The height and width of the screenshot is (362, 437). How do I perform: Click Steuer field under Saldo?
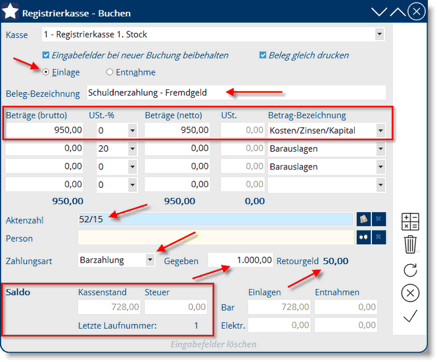pyautogui.click(x=175, y=307)
